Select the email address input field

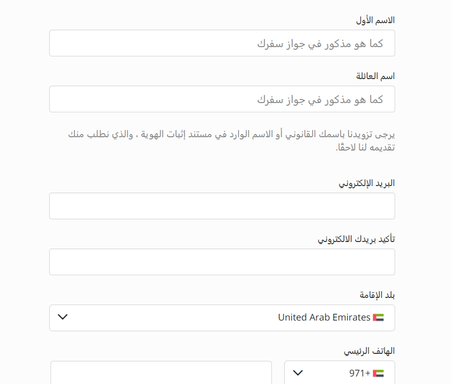tap(222, 205)
